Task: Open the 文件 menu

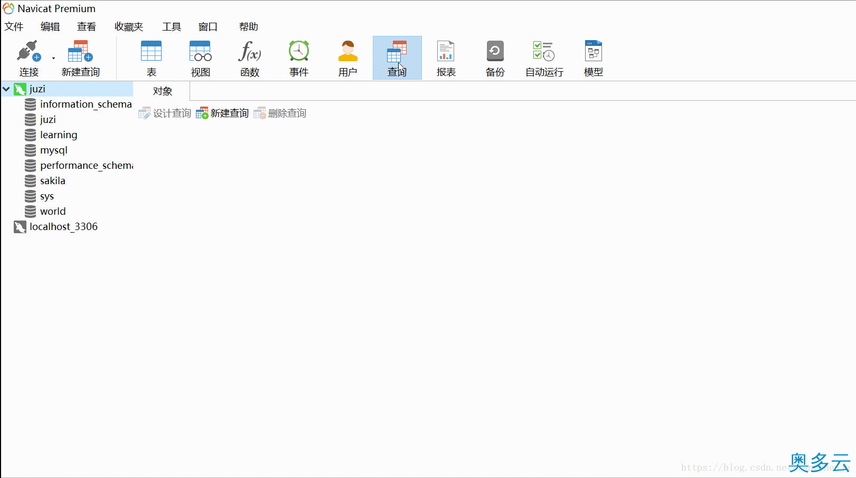Action: pos(14,26)
